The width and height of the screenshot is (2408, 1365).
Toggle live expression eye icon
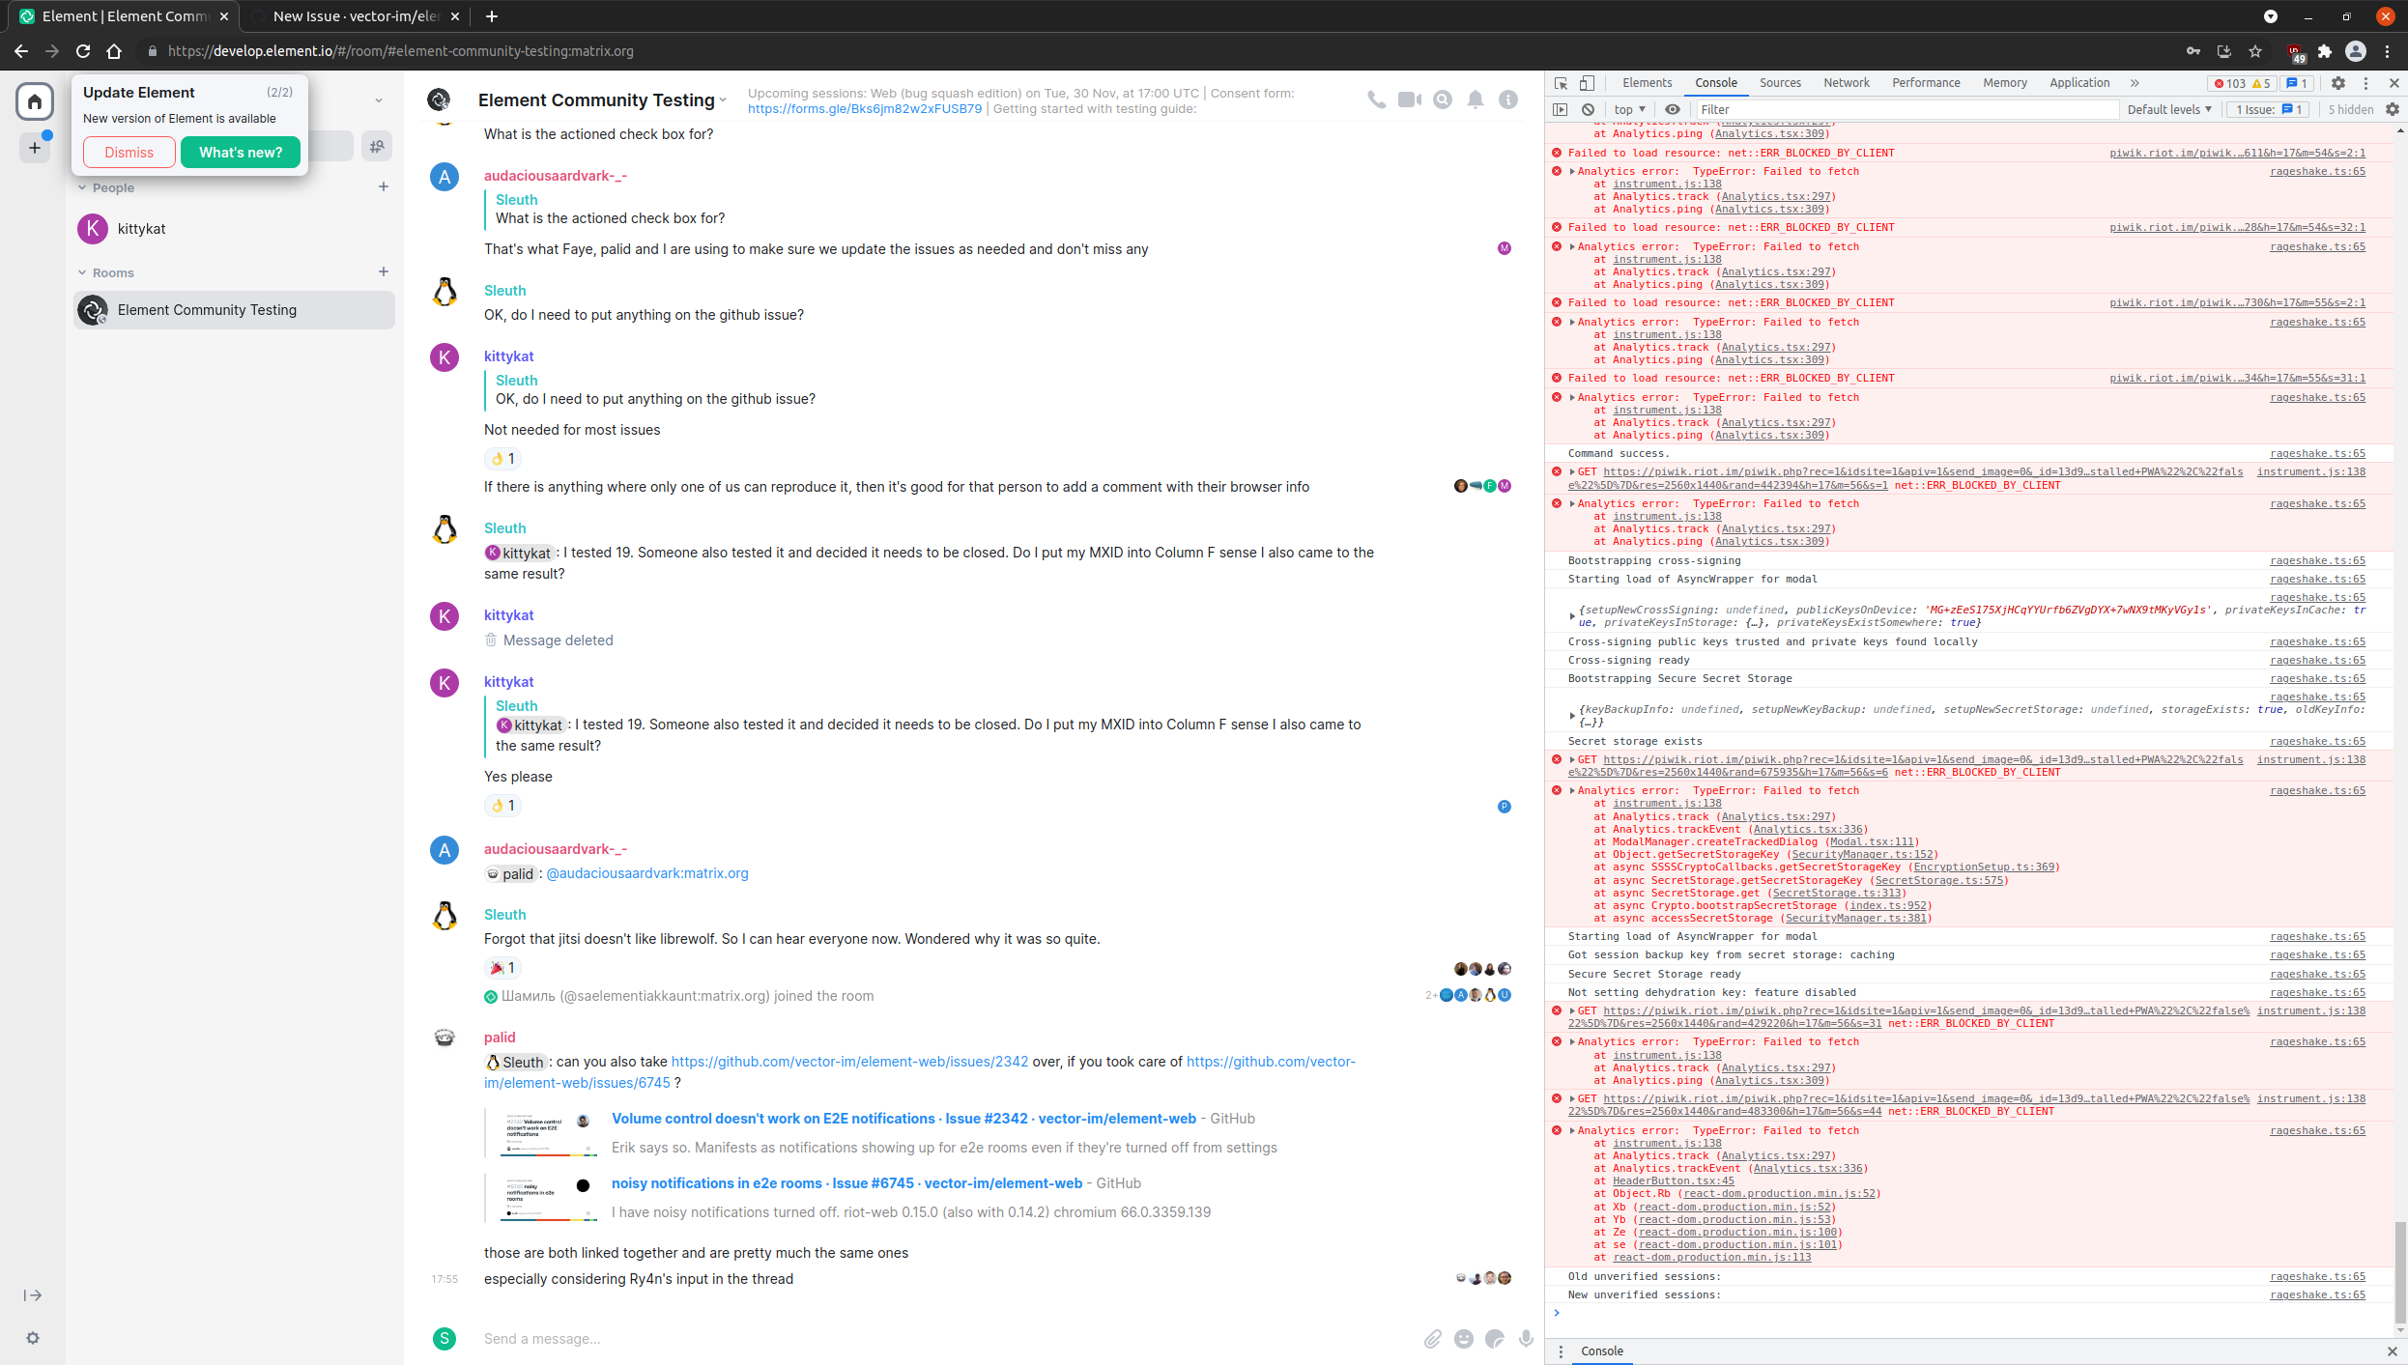click(1672, 109)
